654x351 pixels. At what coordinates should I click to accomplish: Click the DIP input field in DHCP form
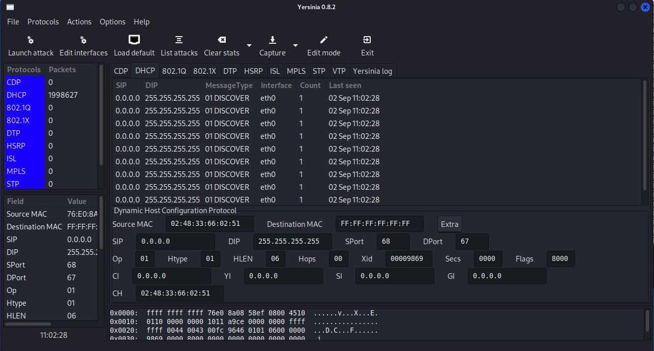(x=292, y=242)
